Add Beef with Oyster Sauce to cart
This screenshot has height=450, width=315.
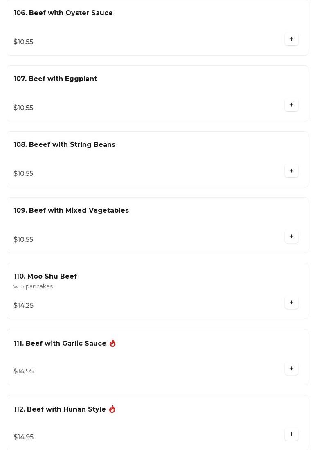(291, 39)
